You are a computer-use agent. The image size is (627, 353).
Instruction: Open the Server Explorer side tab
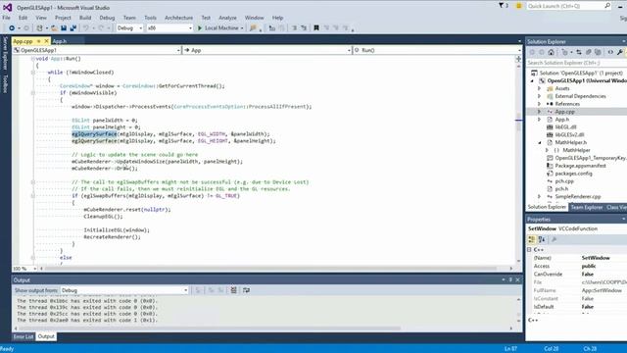[5, 53]
